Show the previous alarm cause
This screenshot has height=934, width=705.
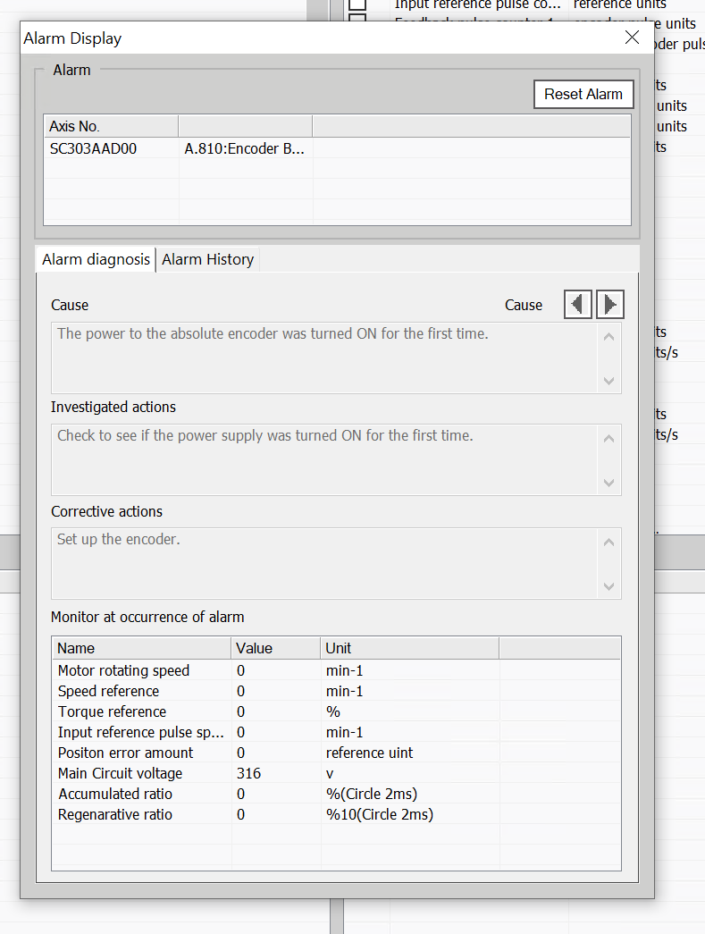[578, 305]
